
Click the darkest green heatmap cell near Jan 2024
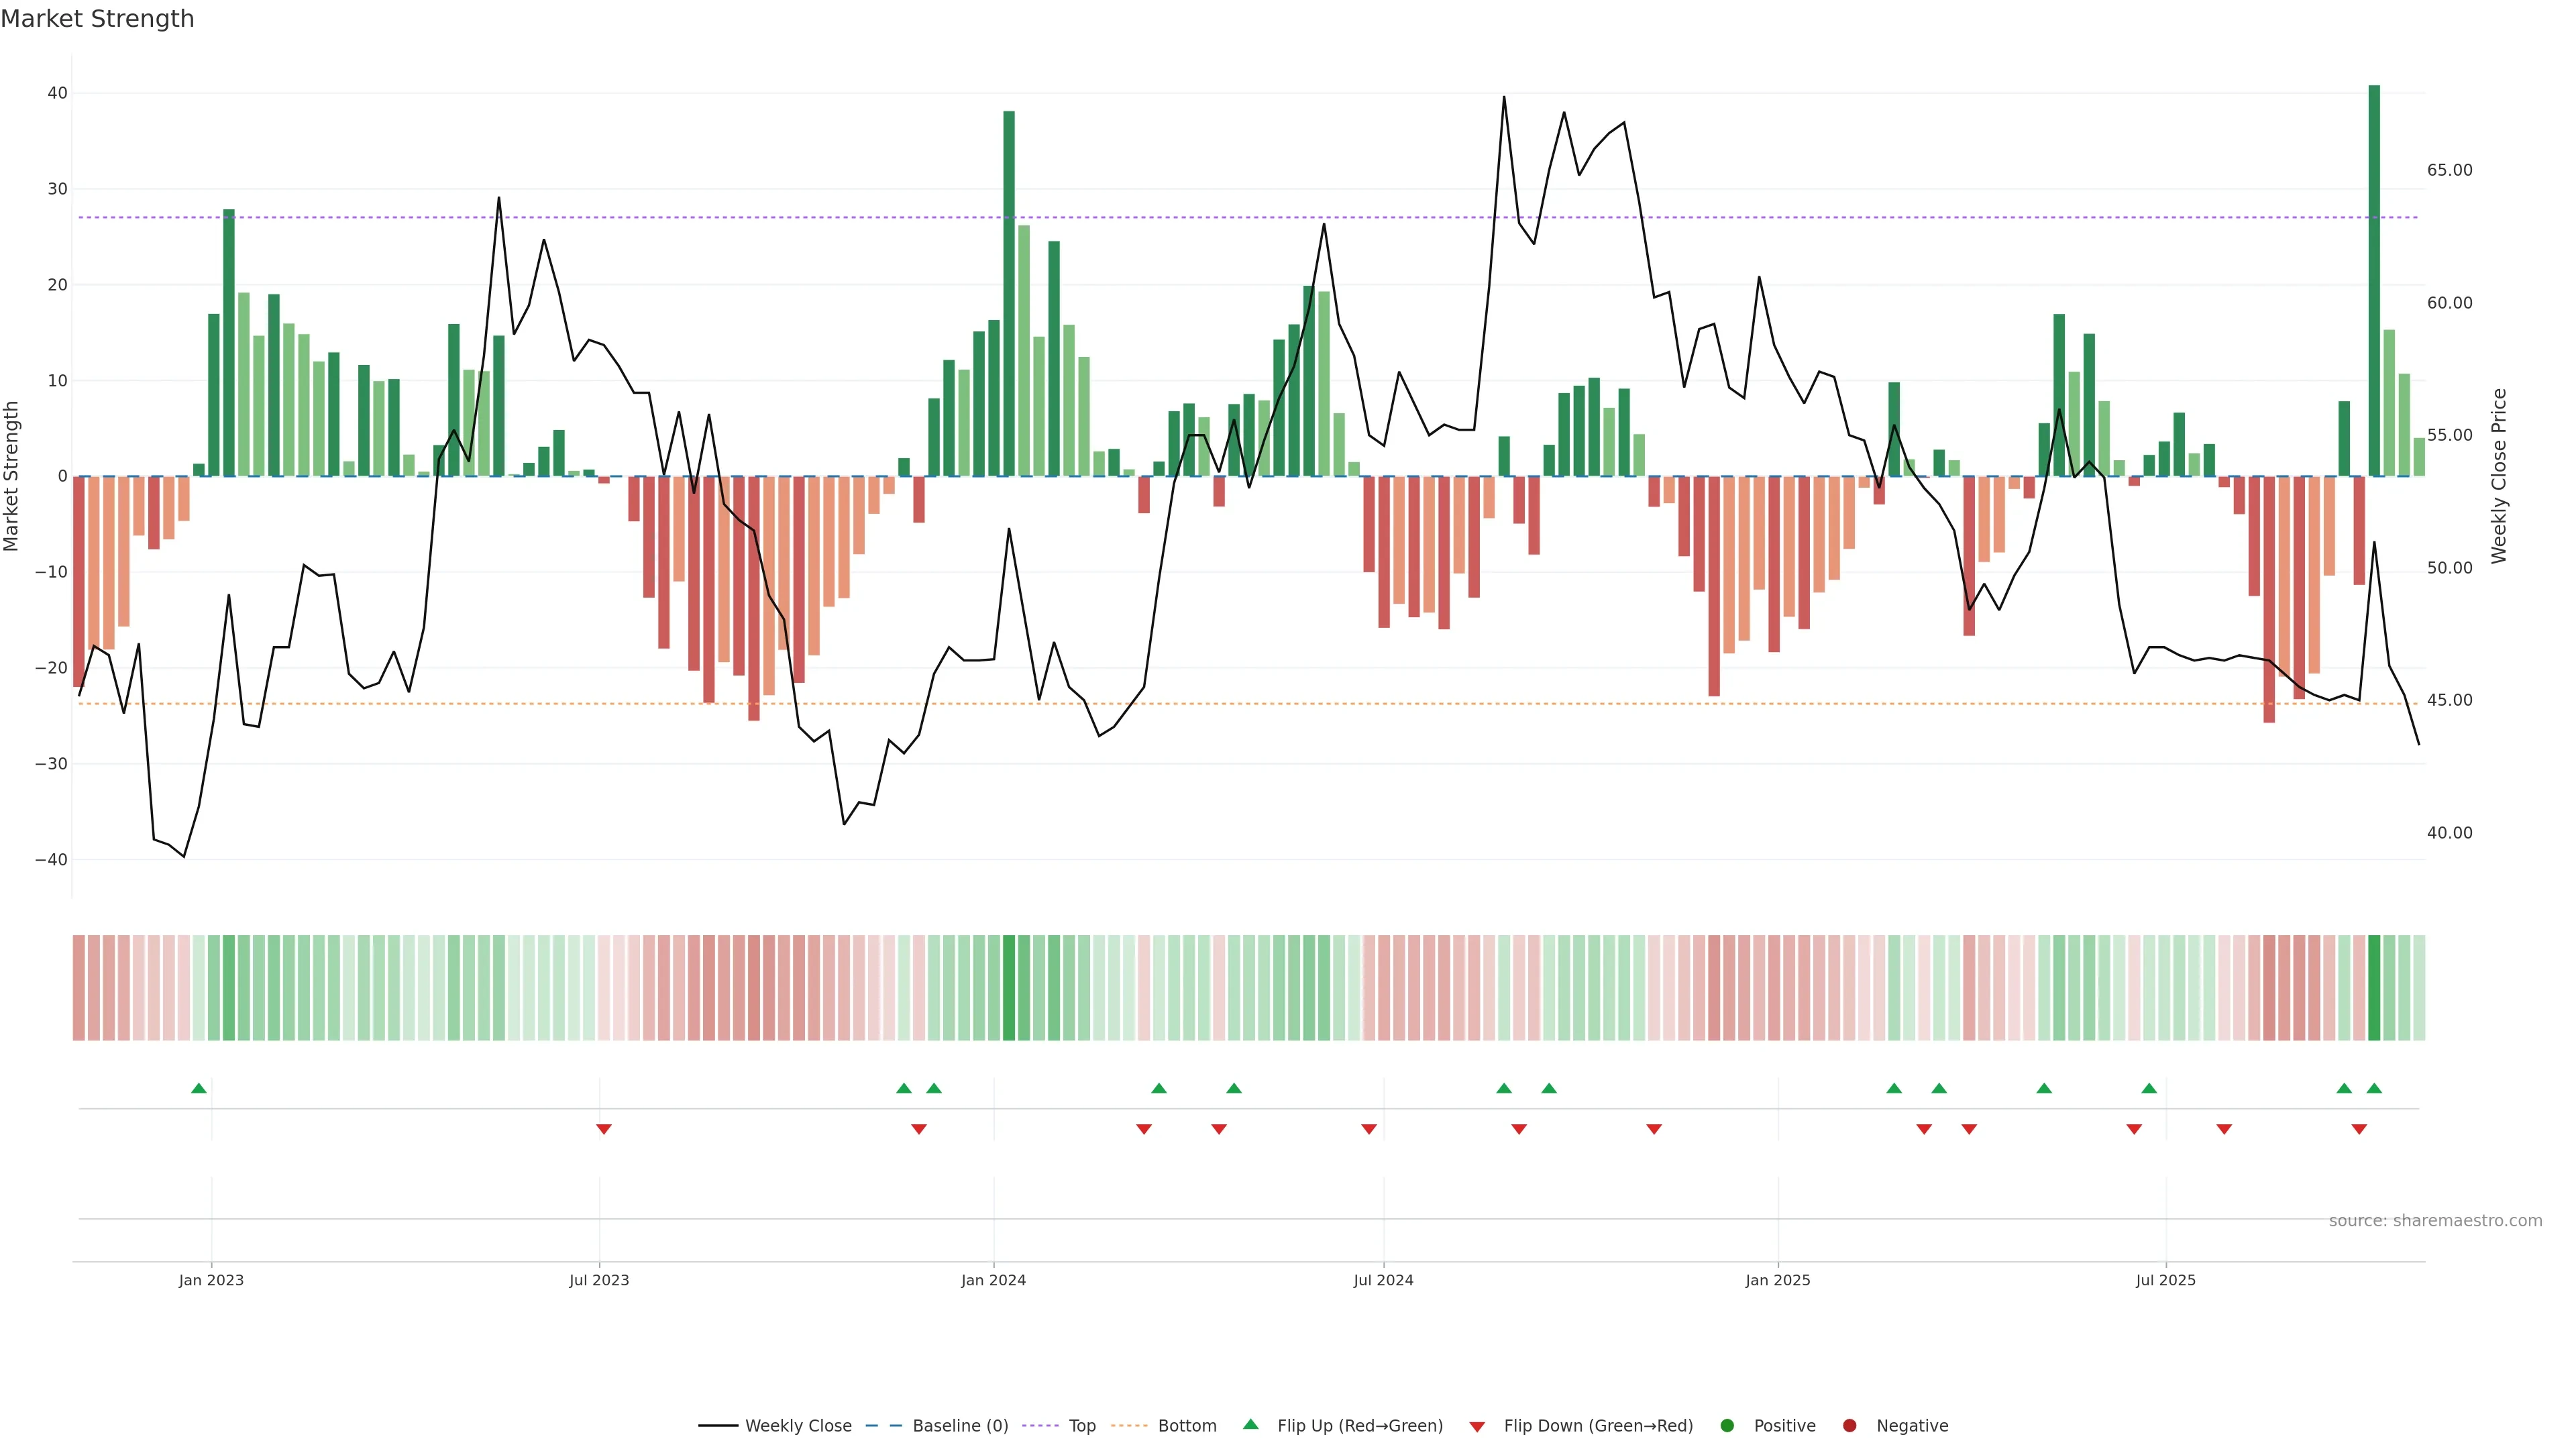pyautogui.click(x=1009, y=987)
